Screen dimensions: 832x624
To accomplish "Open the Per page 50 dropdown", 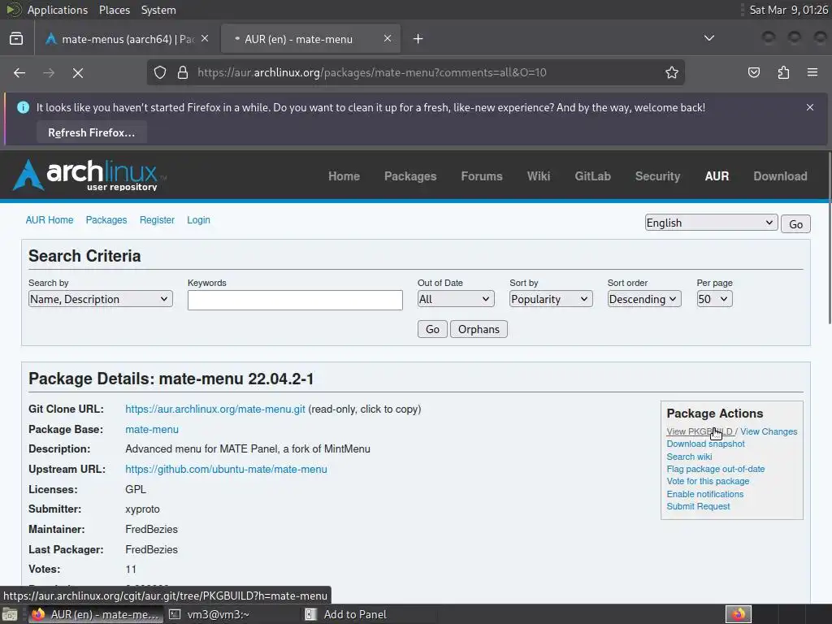I will coord(714,299).
